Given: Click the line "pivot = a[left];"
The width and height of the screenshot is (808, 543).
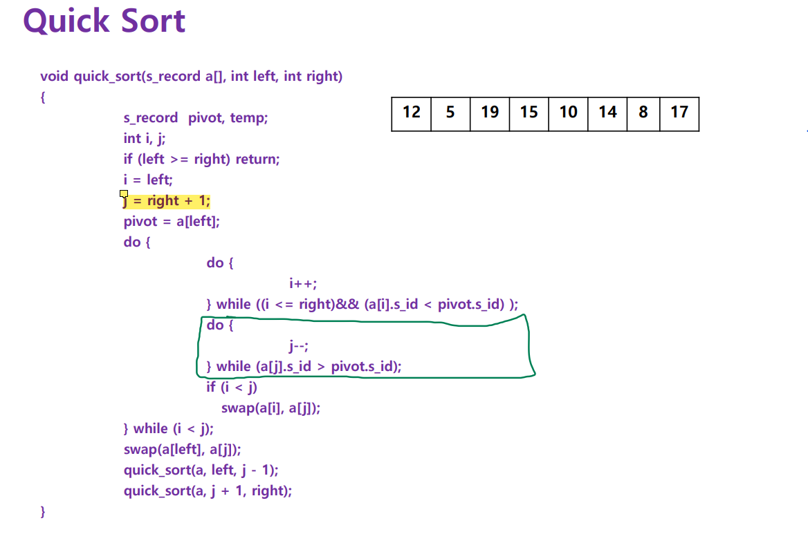Looking at the screenshot, I should 172,221.
